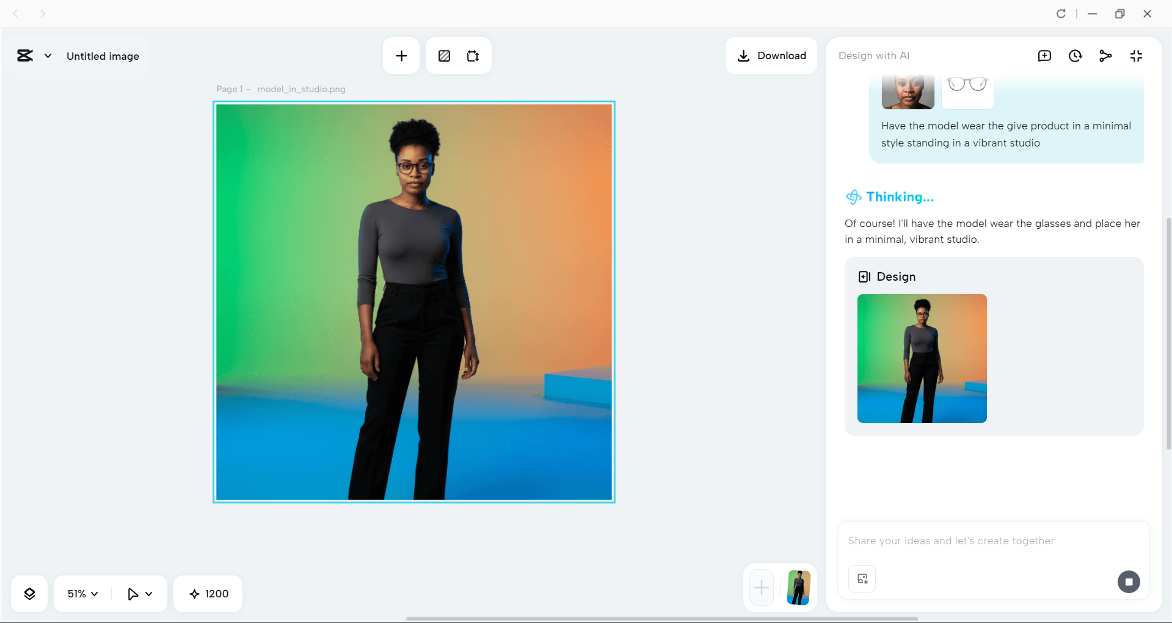Collapse the Design with AI panel
The image size is (1172, 623).
pyautogui.click(x=1136, y=56)
